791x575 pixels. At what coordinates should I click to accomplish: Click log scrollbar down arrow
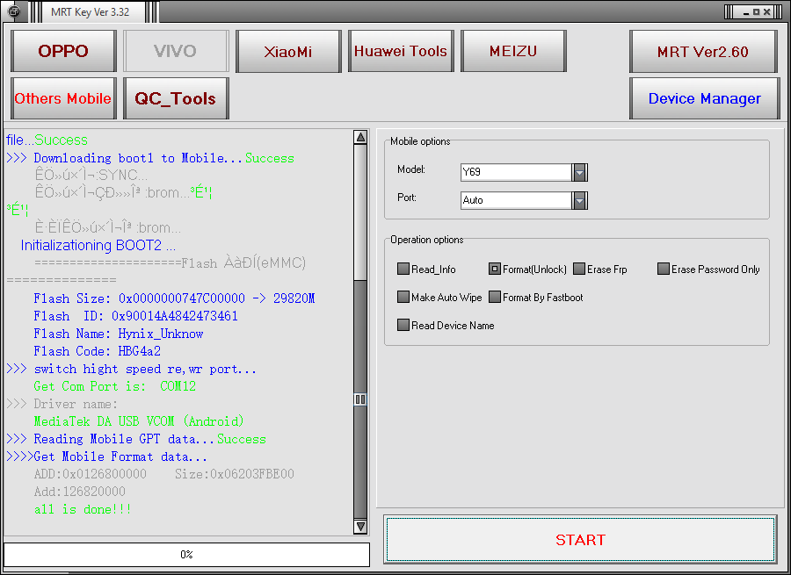(360, 526)
